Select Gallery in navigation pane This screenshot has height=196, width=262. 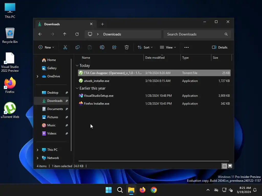pyautogui.click(x=51, y=68)
